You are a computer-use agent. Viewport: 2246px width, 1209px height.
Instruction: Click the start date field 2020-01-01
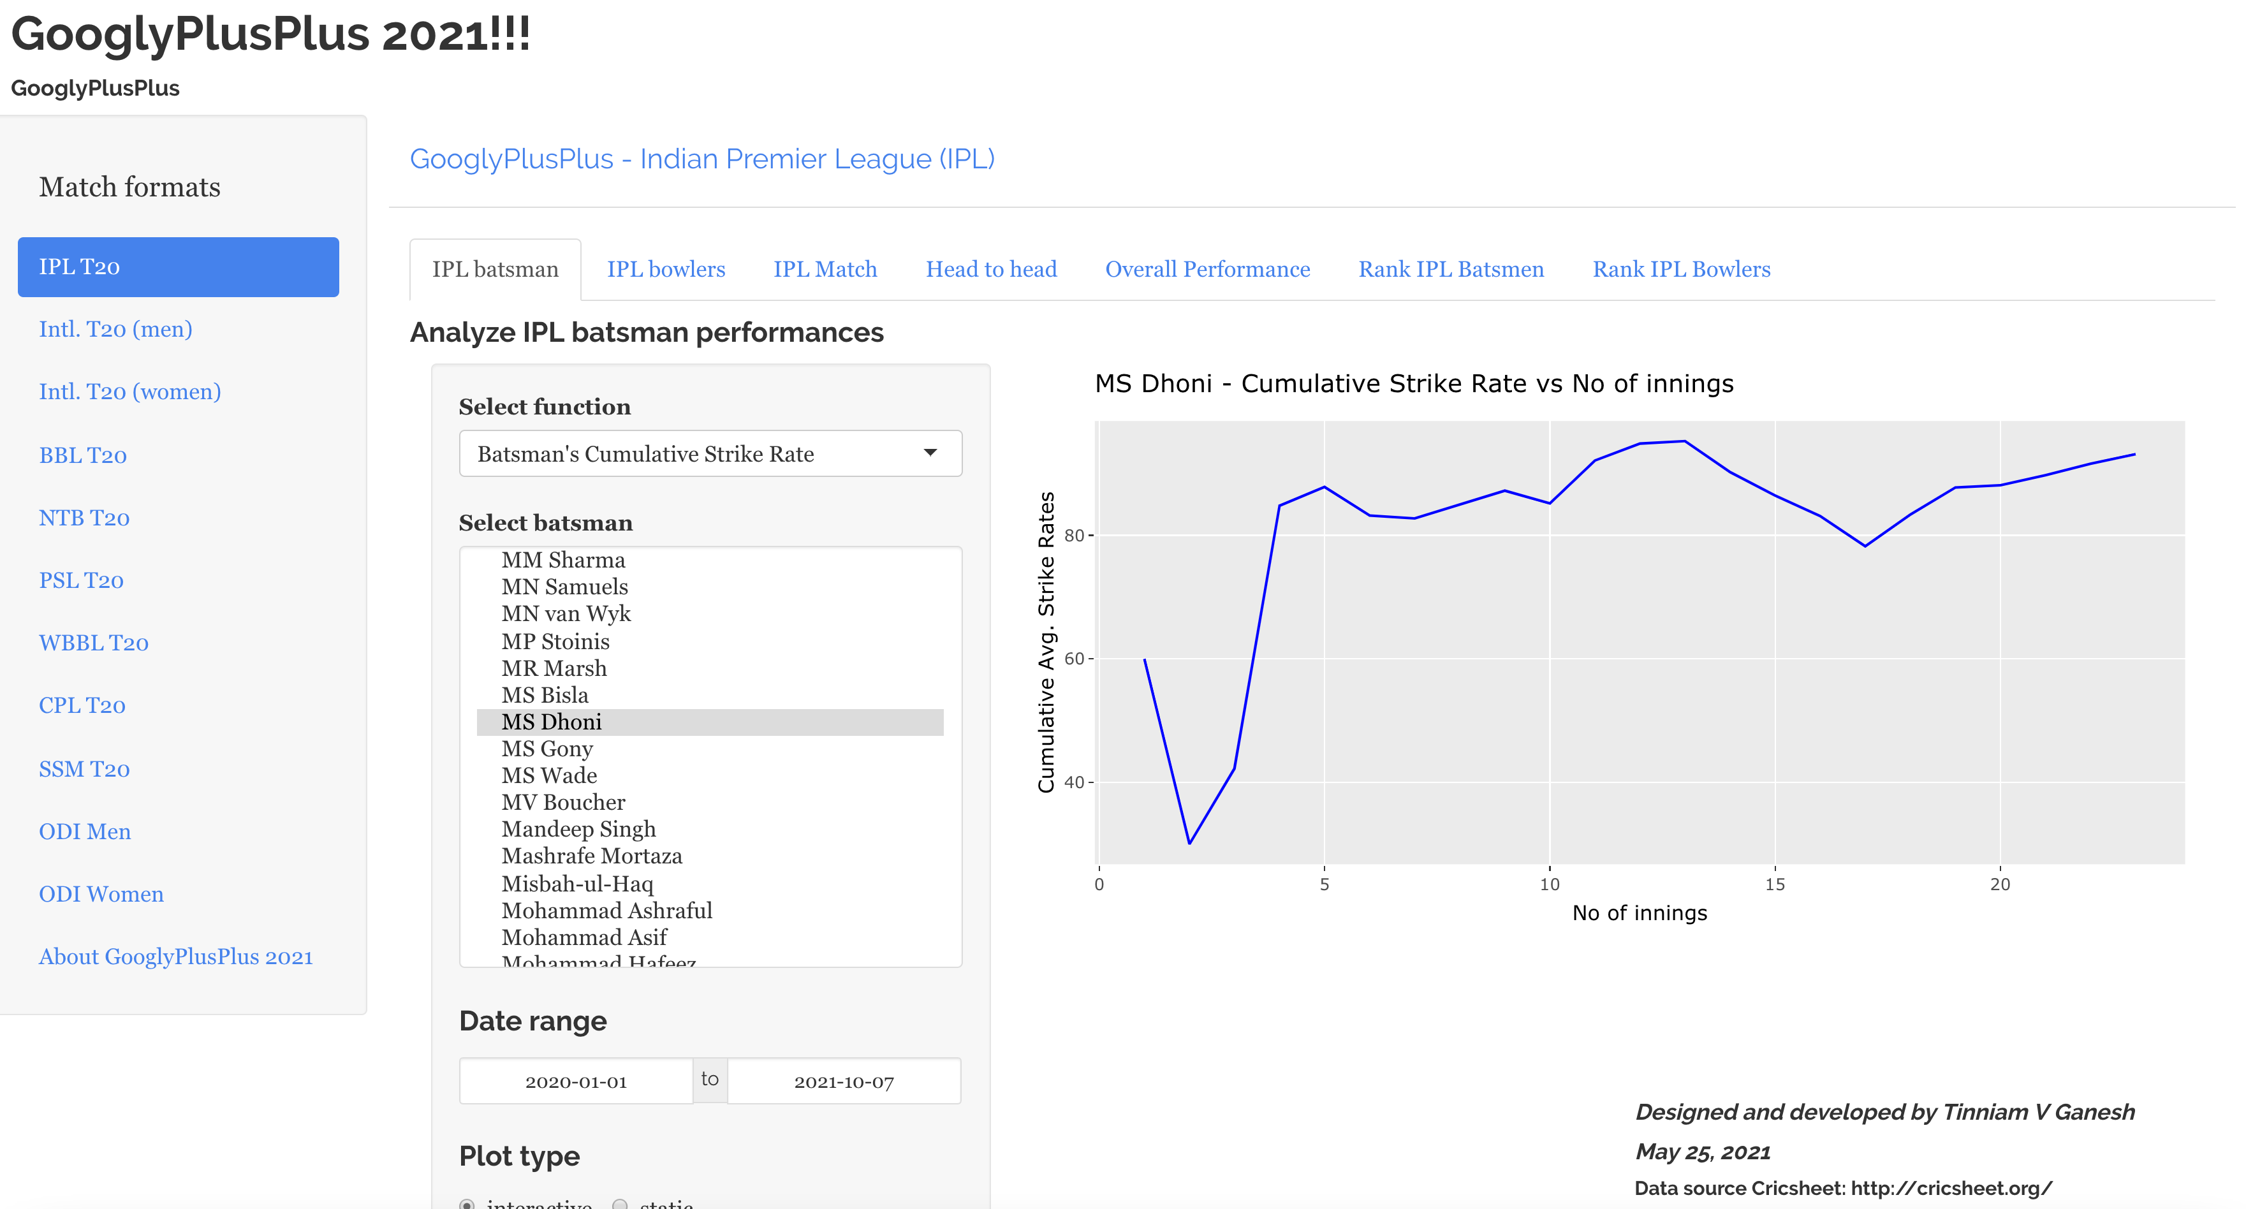point(575,1081)
